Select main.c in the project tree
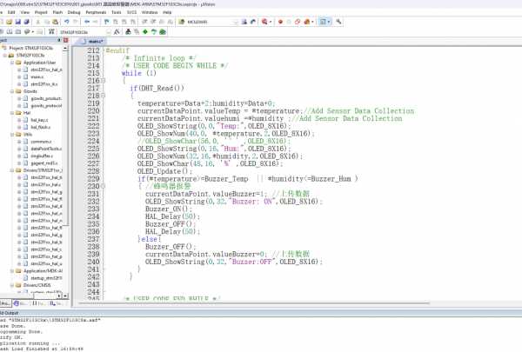Screen dimensions: 522x352 [x=37, y=76]
